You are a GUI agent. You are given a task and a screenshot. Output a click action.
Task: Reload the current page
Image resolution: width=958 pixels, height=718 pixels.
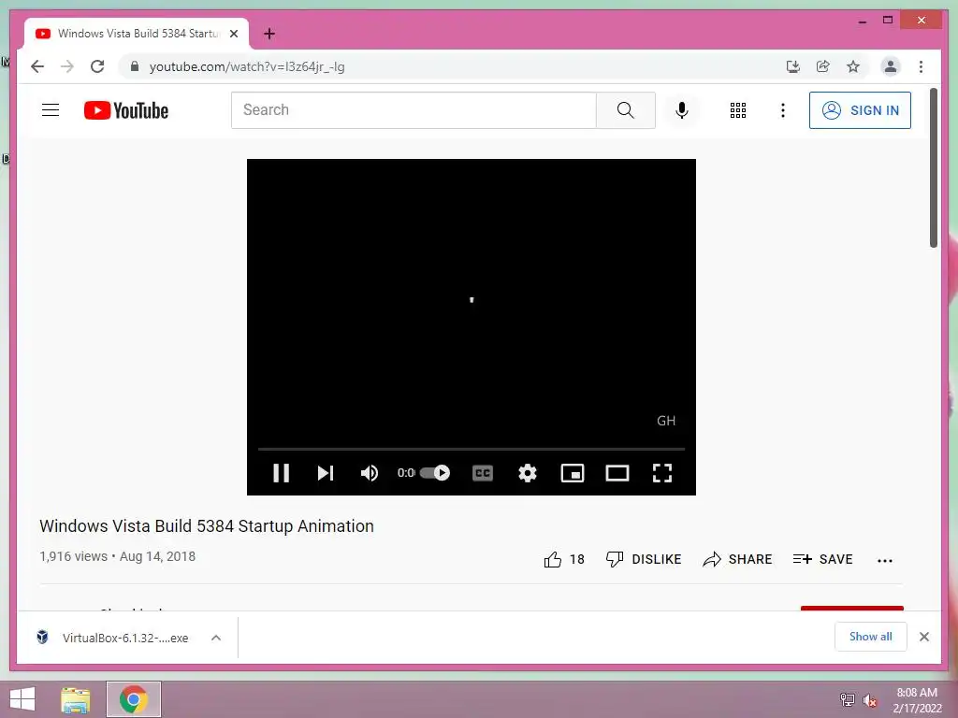pos(97,66)
